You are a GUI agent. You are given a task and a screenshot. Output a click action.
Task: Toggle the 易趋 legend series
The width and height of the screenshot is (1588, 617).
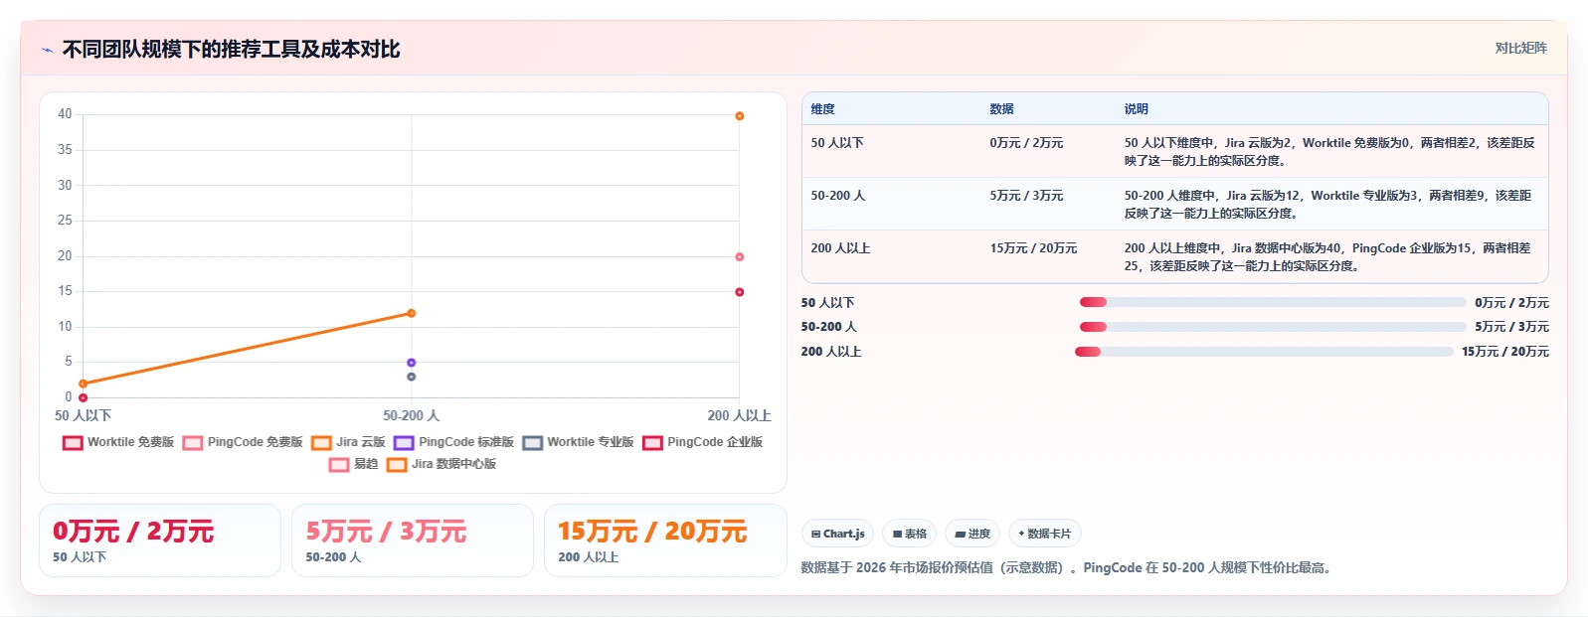[x=354, y=464]
